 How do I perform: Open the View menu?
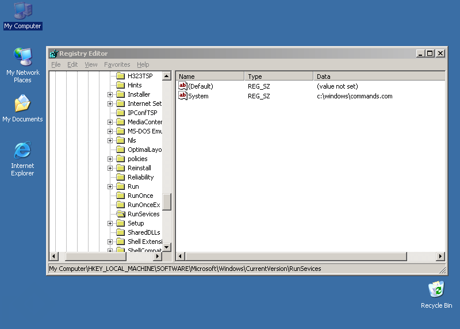point(91,64)
